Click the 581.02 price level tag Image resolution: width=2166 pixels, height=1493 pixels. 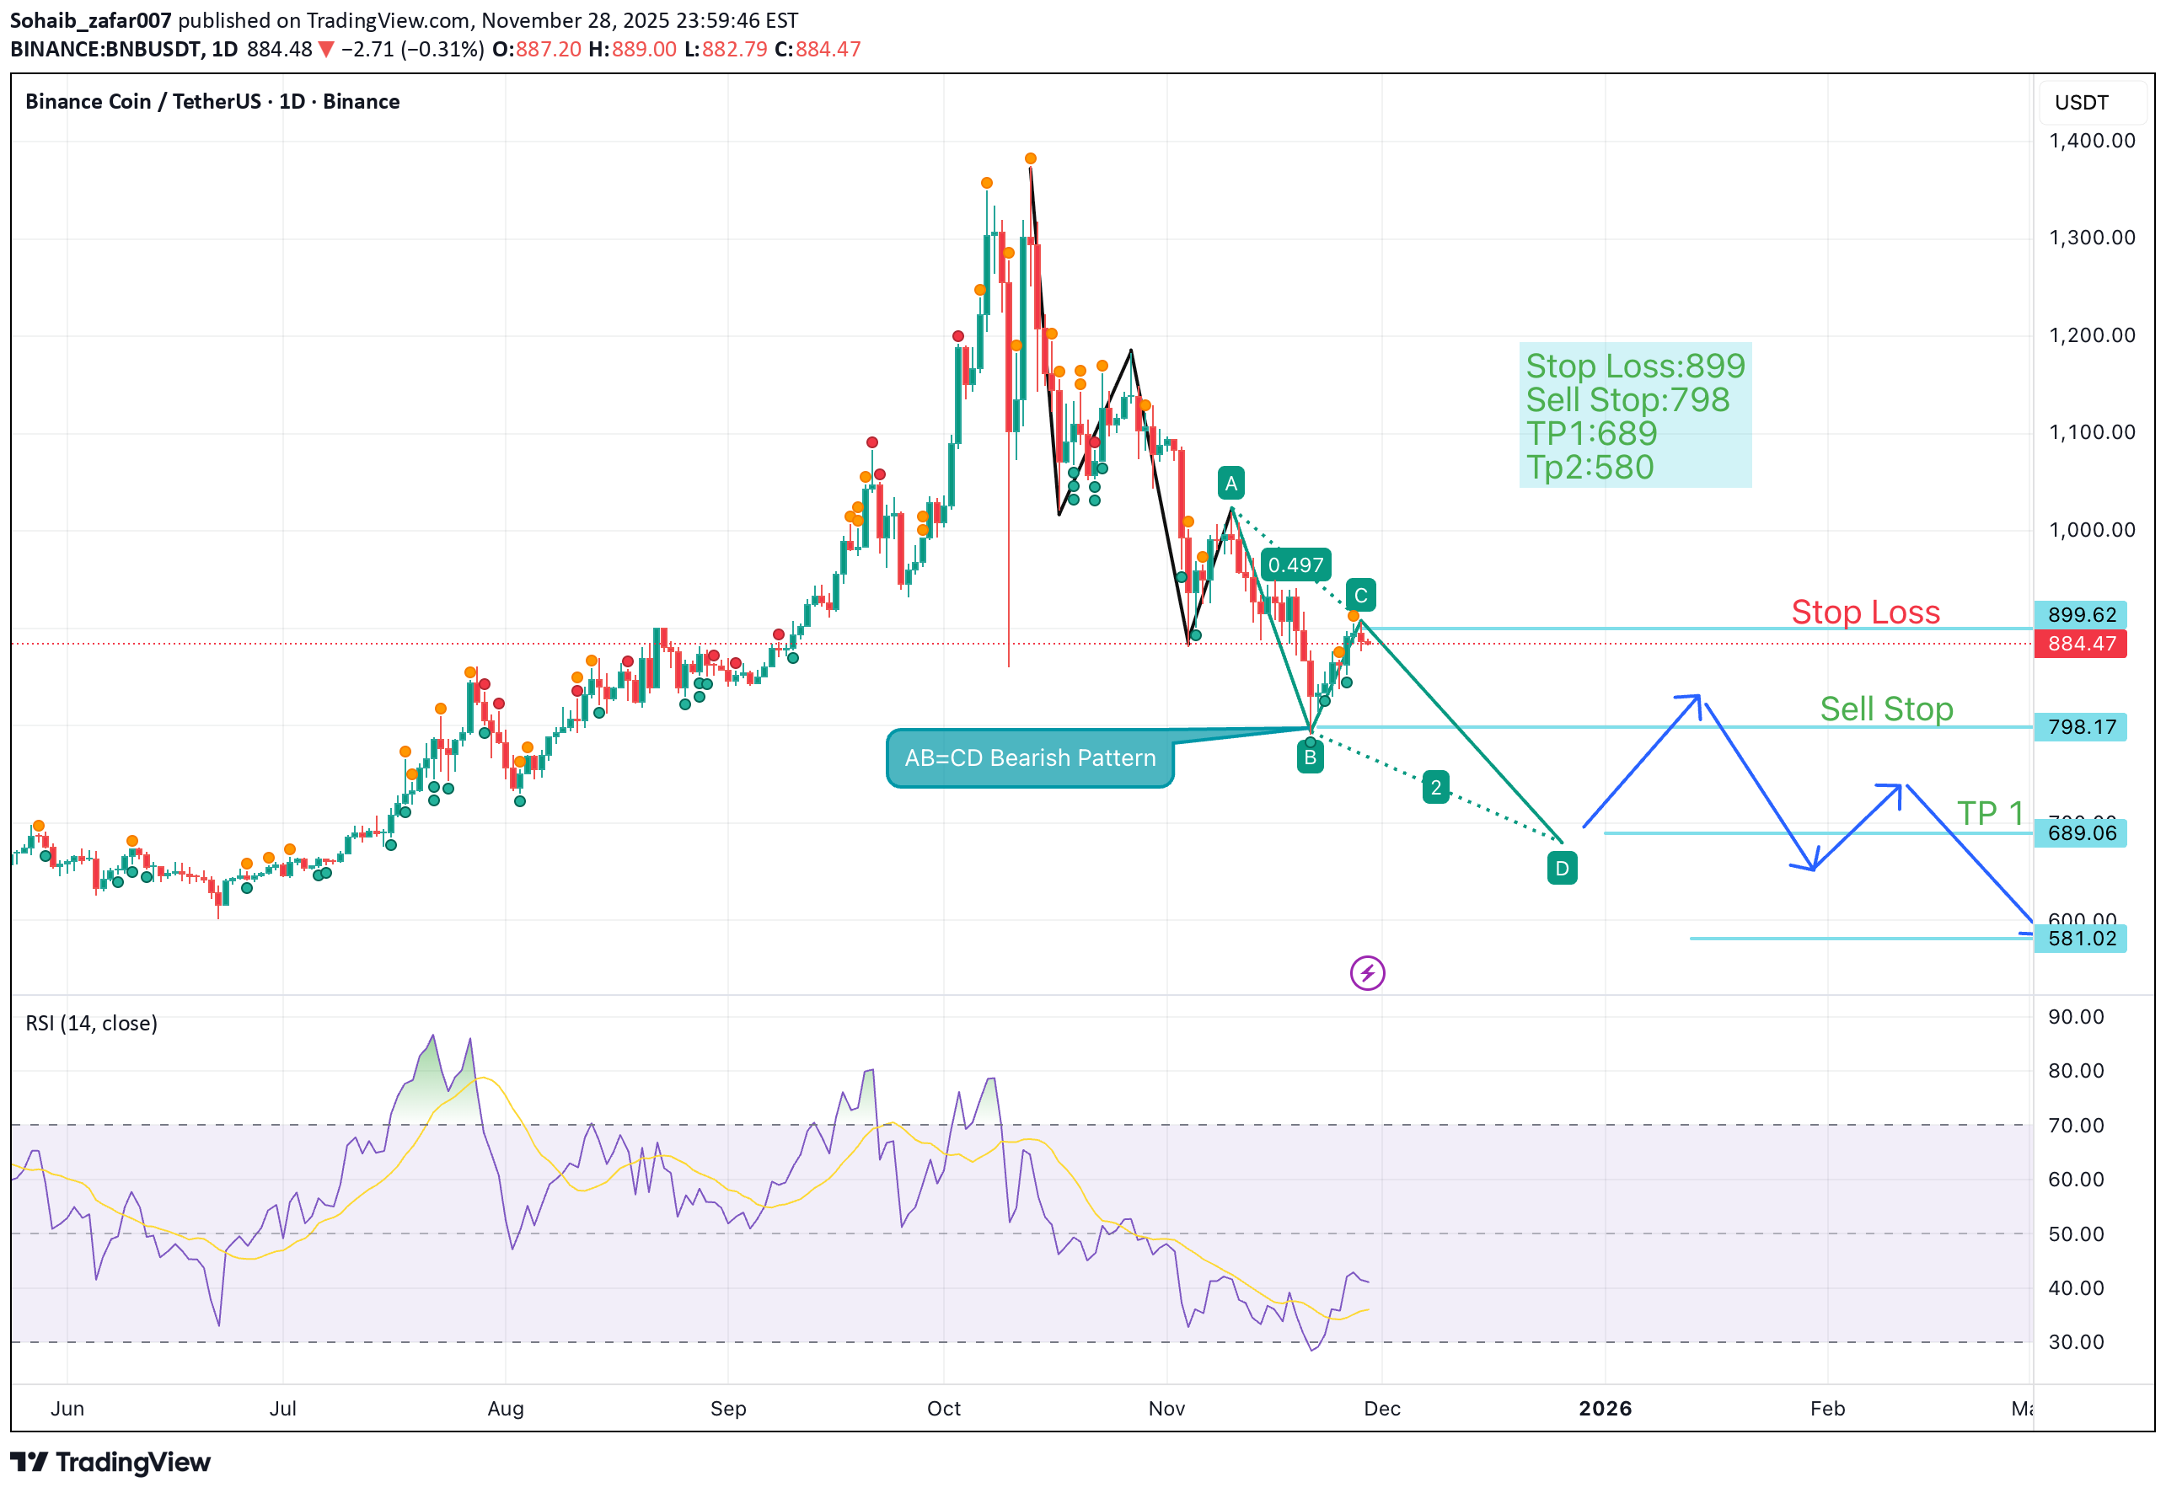[2080, 939]
